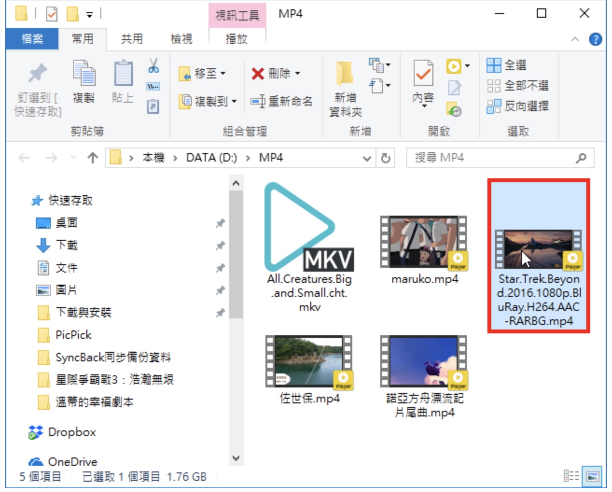Click the navigation pane scroll down arrow
Screen dimensions: 612x492
point(236,458)
